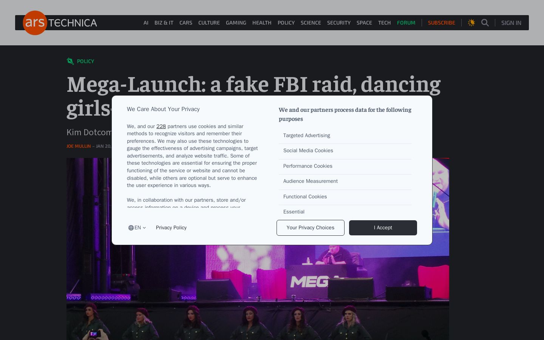Viewport: 544px width, 340px height.
Task: Open the EN language dropdown
Action: tap(137, 228)
